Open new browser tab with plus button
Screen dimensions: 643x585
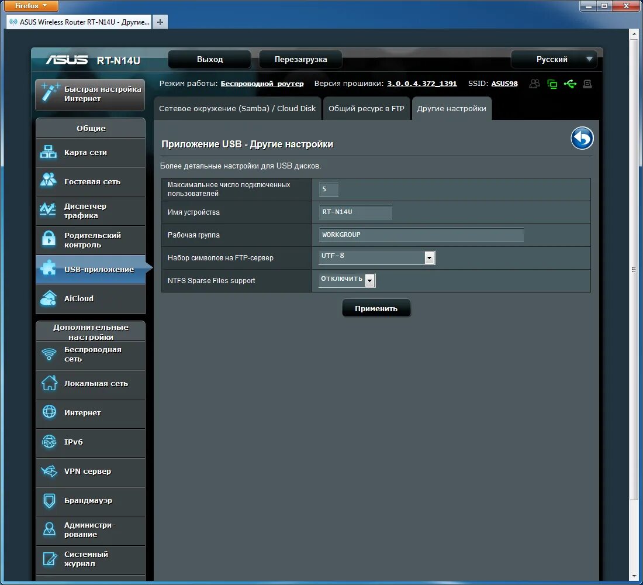click(x=160, y=22)
